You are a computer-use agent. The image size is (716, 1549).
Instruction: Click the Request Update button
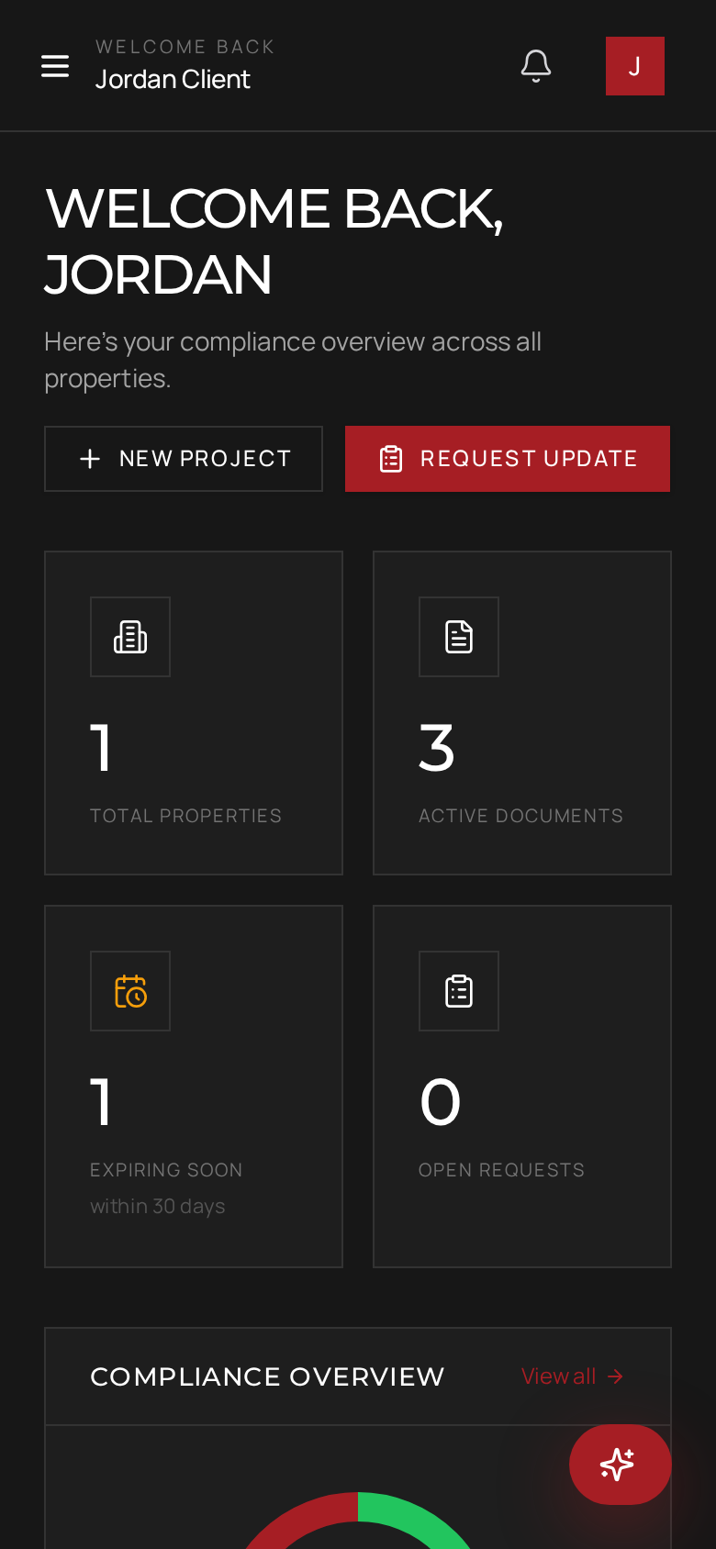(x=508, y=459)
